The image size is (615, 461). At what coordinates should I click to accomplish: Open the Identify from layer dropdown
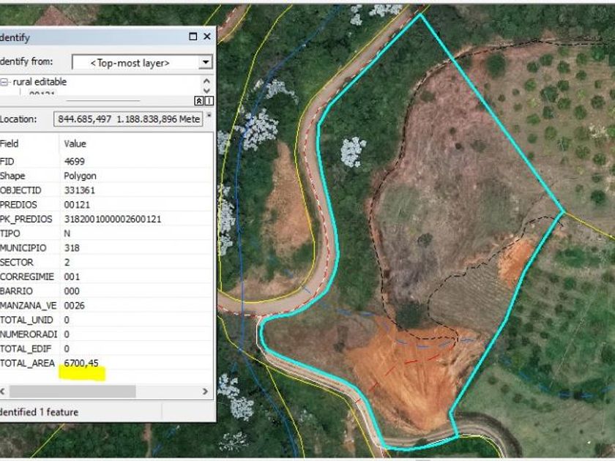pos(206,63)
